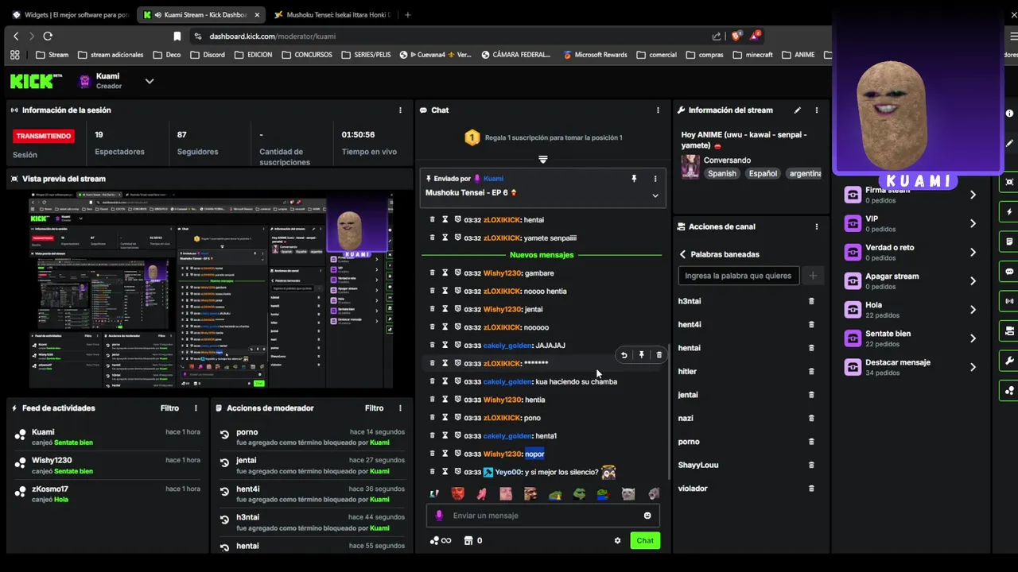Open emoji picker in chat input
The image size is (1018, 572).
click(647, 516)
